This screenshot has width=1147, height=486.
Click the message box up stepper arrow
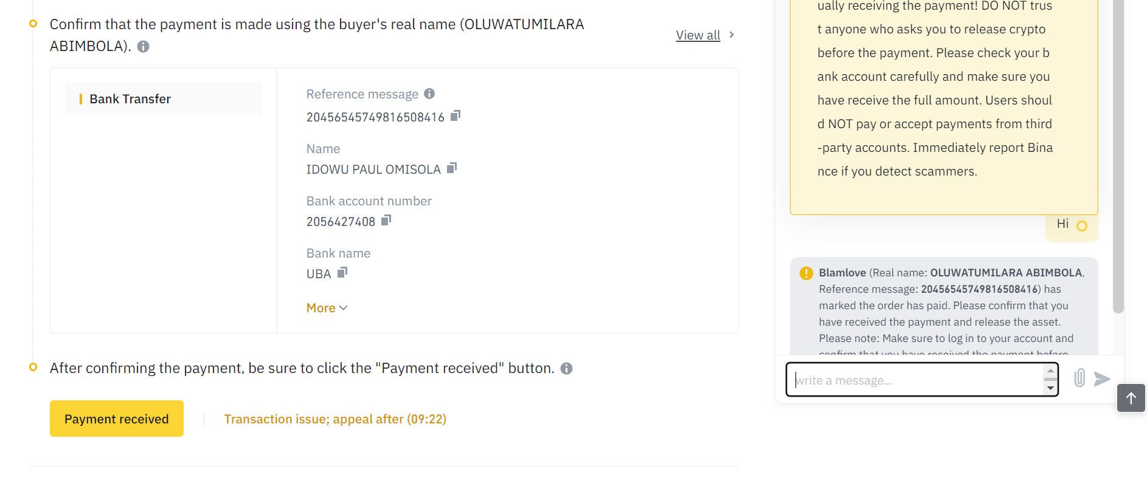coord(1050,371)
